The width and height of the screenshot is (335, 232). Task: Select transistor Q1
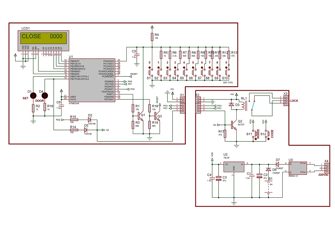(140, 116)
